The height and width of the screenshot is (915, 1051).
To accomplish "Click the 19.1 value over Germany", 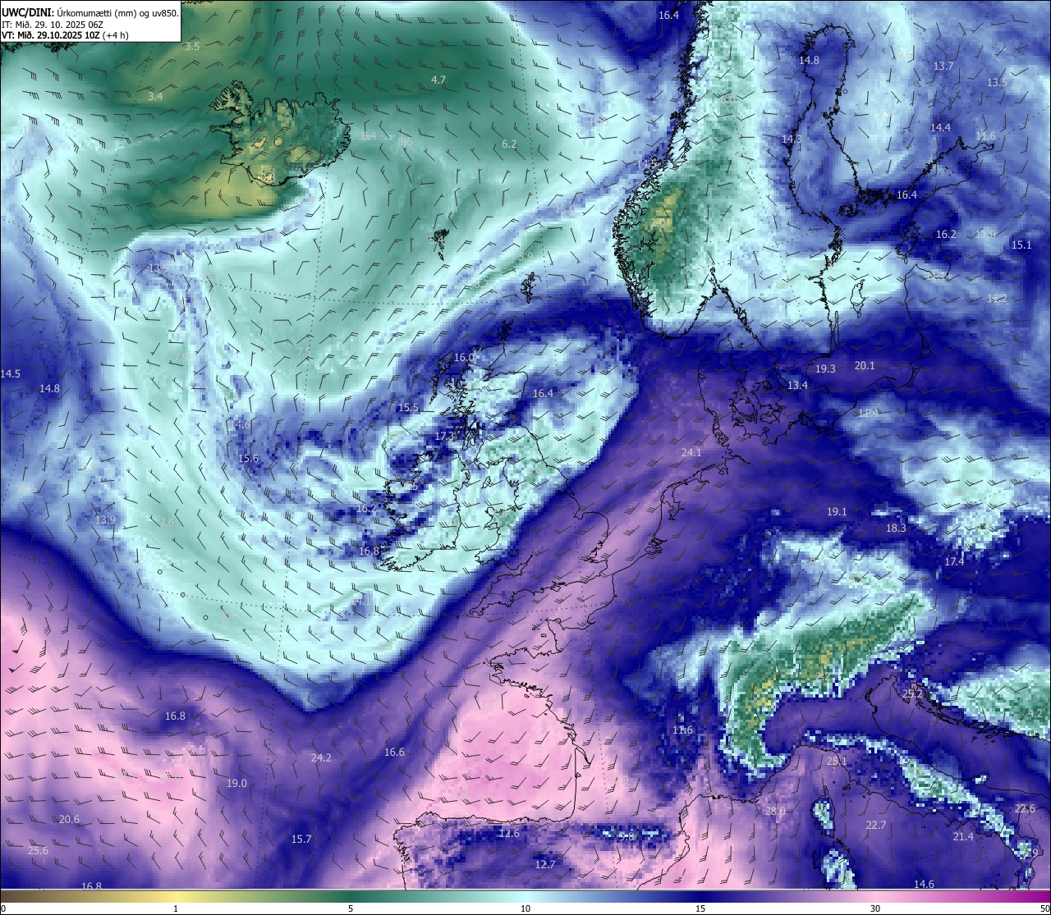I will tap(837, 512).
